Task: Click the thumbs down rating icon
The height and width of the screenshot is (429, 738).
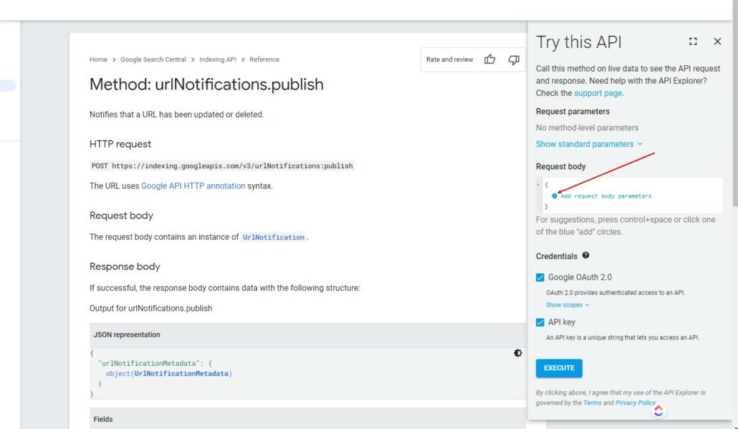Action: pos(514,59)
